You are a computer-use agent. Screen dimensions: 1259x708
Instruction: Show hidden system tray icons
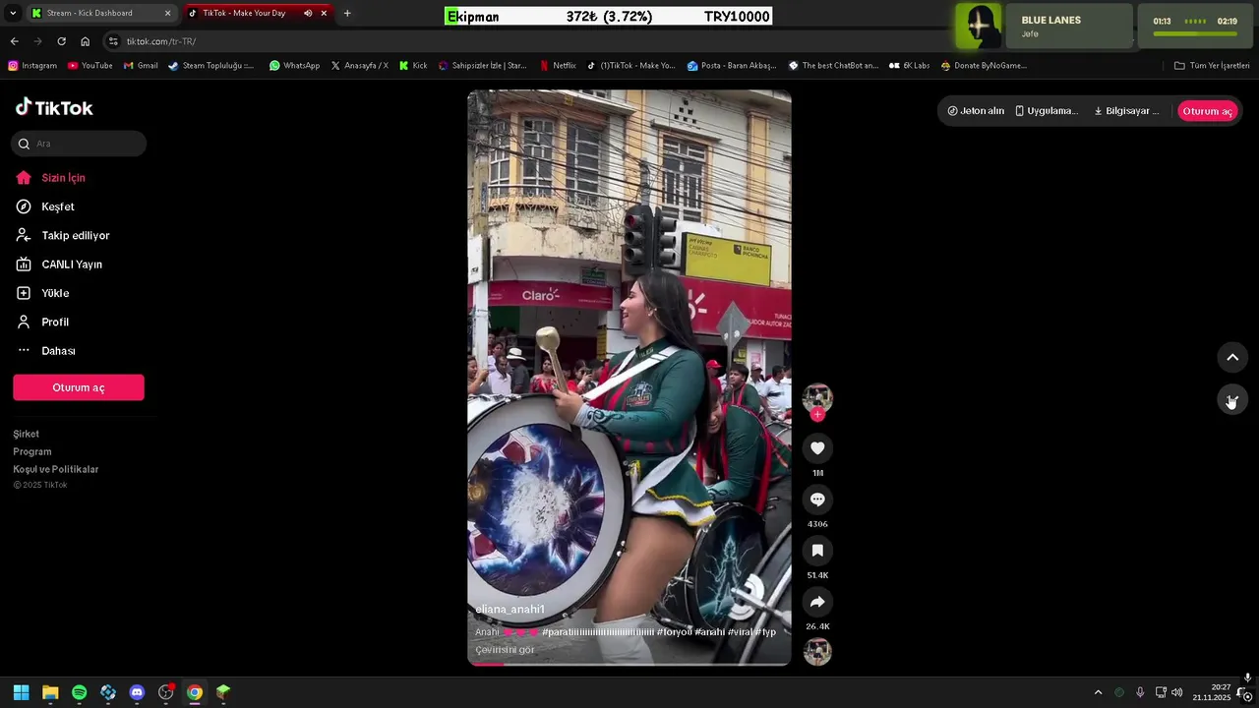pyautogui.click(x=1098, y=692)
